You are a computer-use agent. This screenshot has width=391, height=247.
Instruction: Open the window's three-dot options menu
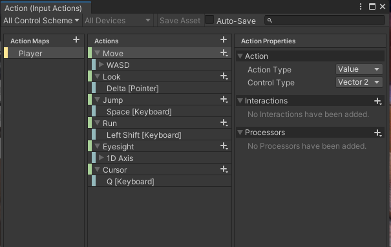pos(361,6)
